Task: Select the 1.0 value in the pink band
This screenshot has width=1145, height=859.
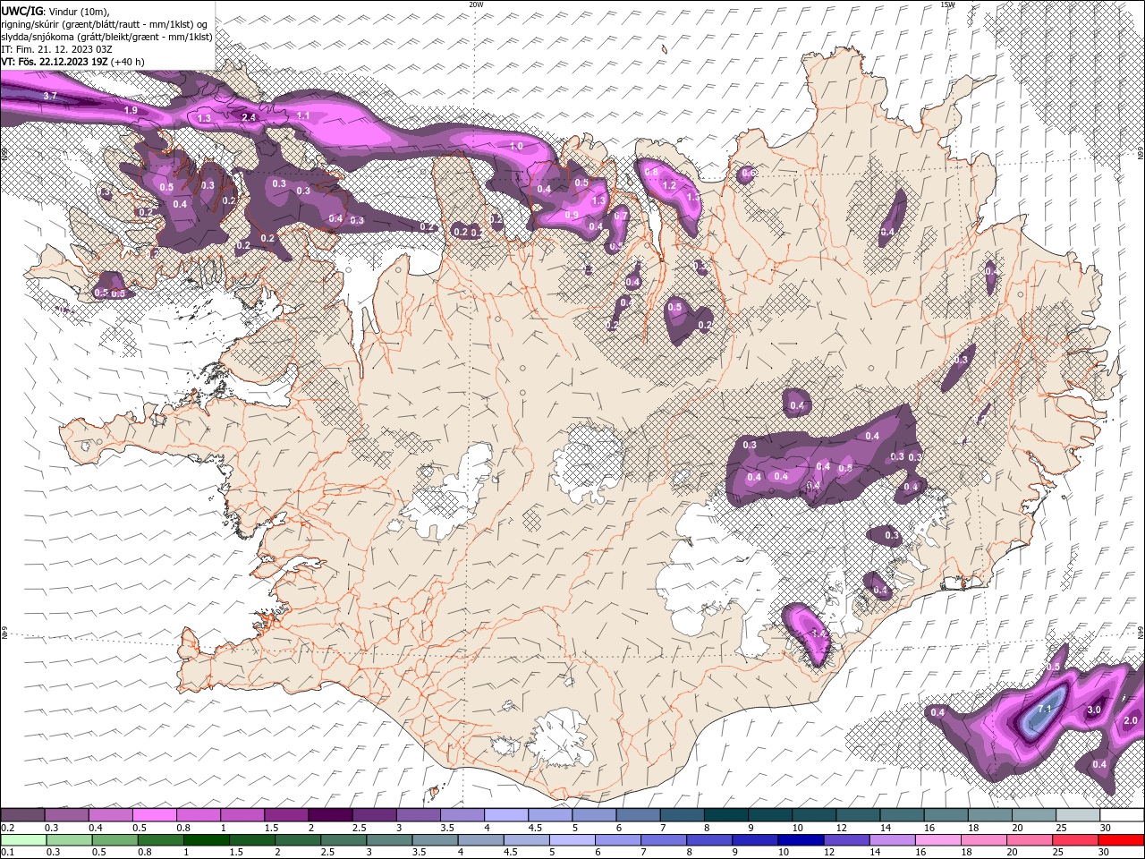Action: (516, 146)
